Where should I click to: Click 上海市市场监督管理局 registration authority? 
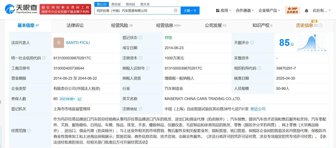72,109
